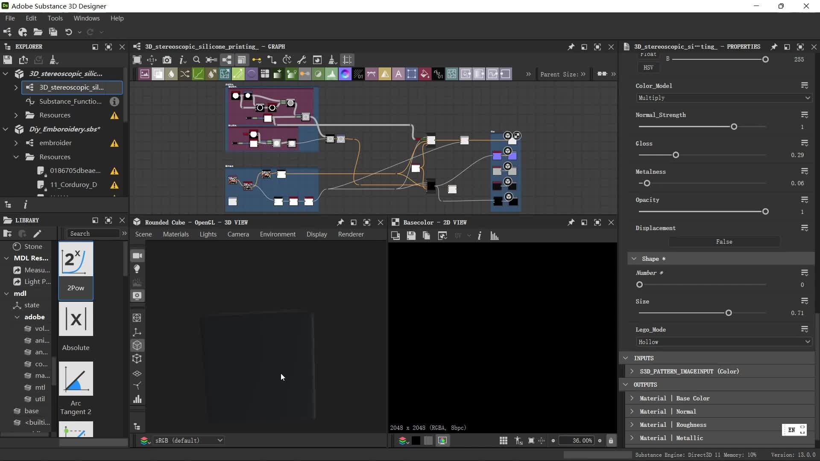Adjust the Gloss slider handle
Screen dimensions: 820x461
tap(676, 155)
